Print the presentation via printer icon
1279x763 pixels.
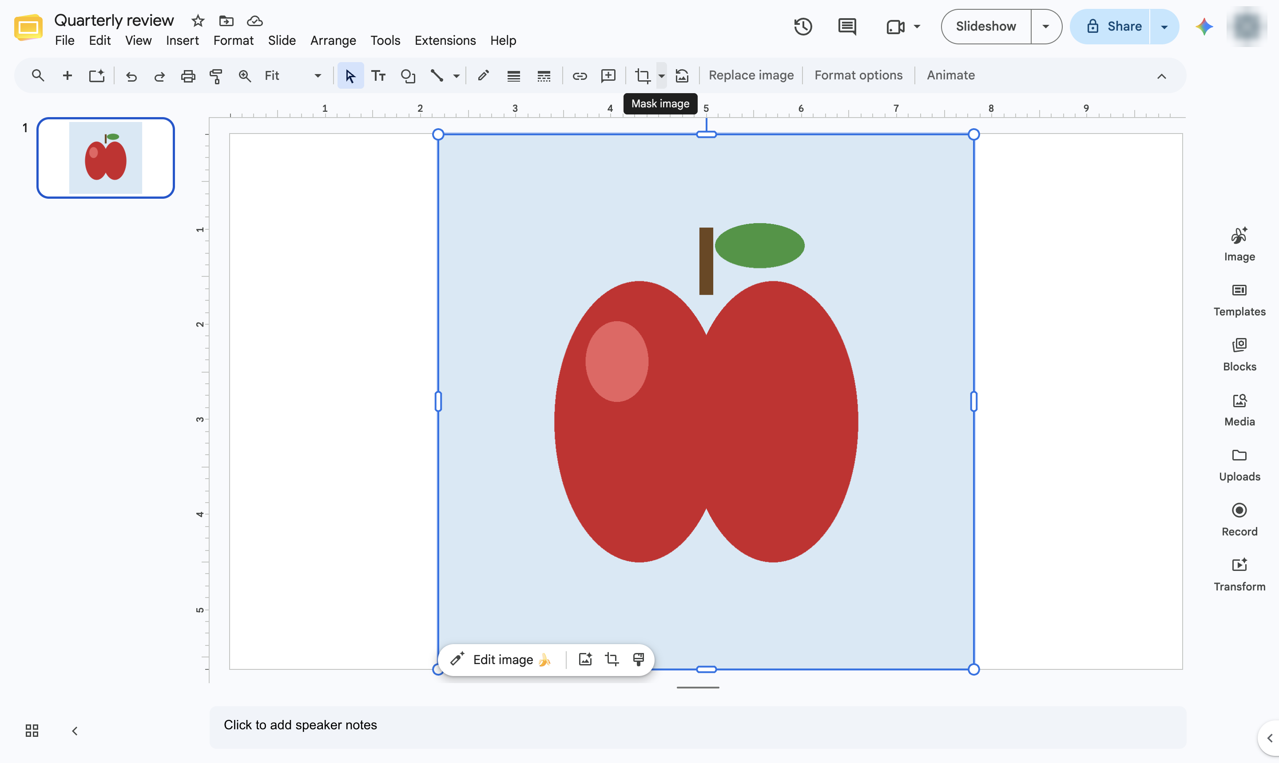[188, 76]
